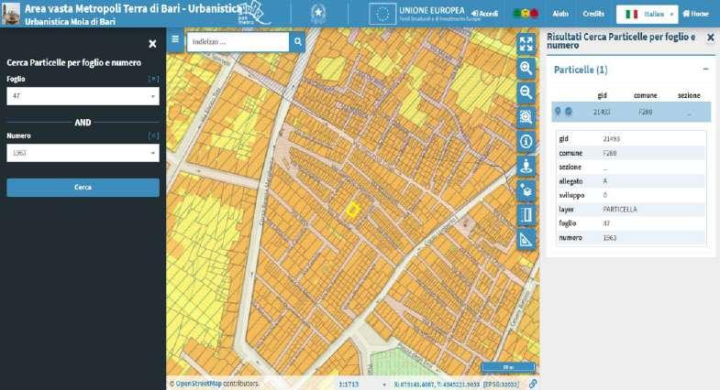Viewport: 720px width, 390px height.
Task: Click the Accedi login link
Action: [484, 14]
